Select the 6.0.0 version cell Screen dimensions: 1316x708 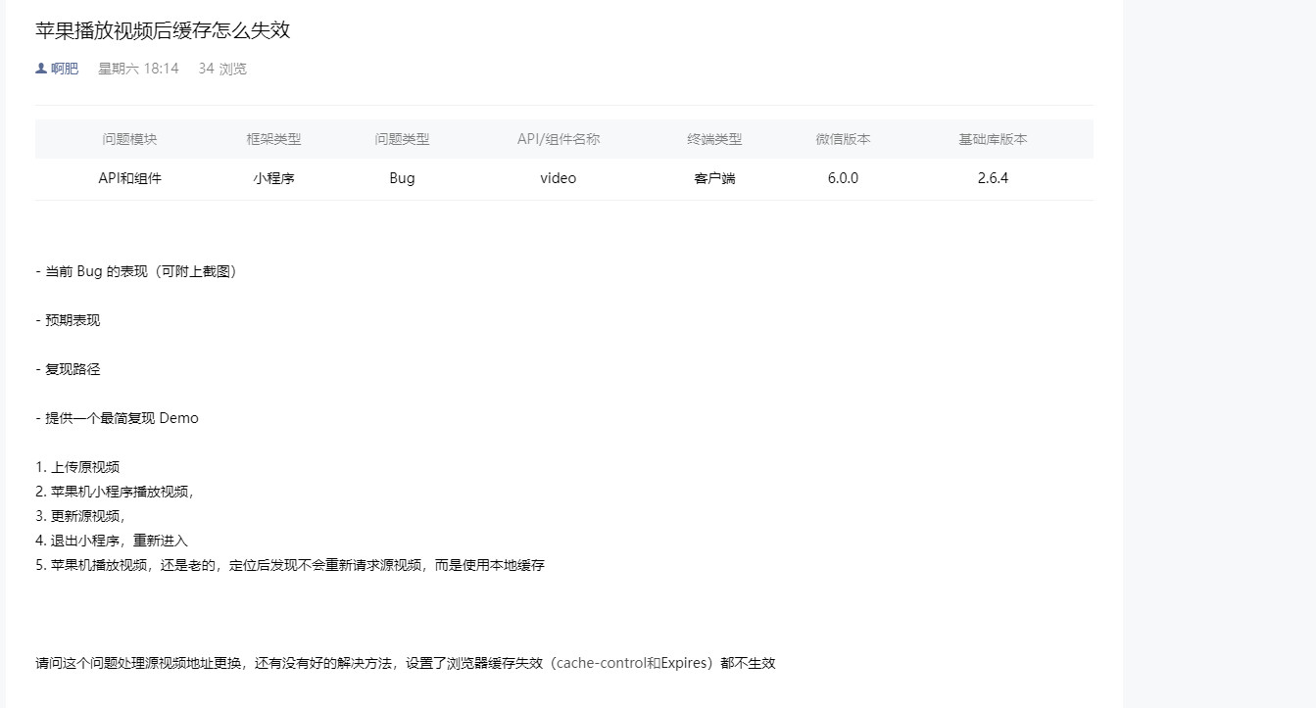pos(843,178)
